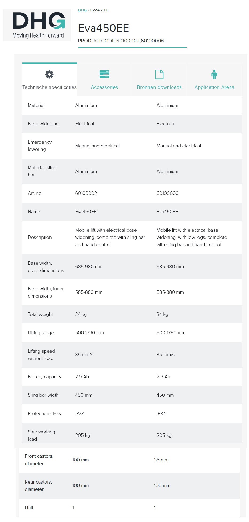Follow the DHG breadcrumb link
The width and height of the screenshot is (249, 522).
[x=82, y=10]
